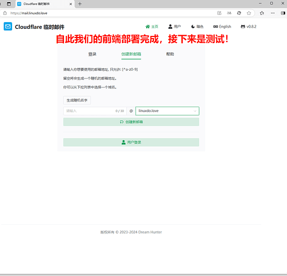Expand the linuxdo.love domain dropdown

pyautogui.click(x=167, y=111)
